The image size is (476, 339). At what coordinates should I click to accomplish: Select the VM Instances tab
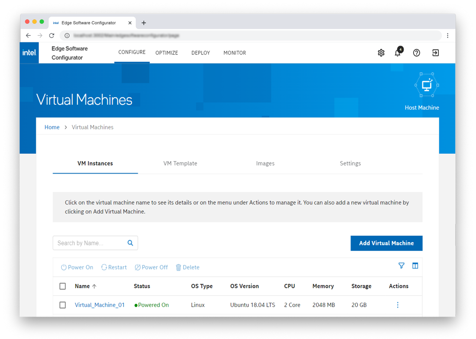pos(95,163)
